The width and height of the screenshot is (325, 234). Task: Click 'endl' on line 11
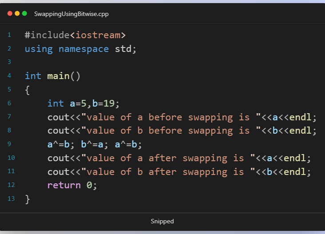click(x=295, y=172)
